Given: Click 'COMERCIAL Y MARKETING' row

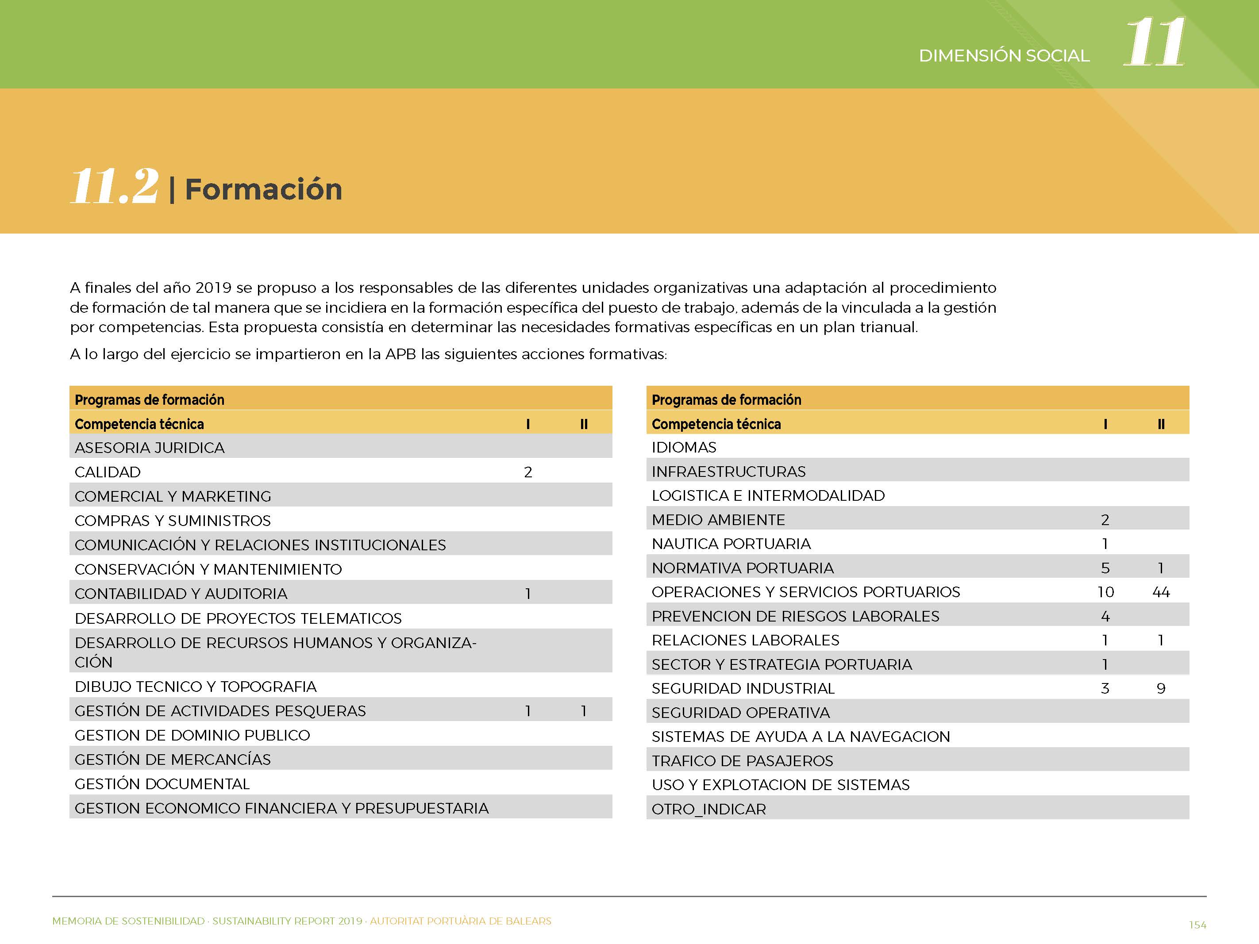Looking at the screenshot, I should point(341,495).
